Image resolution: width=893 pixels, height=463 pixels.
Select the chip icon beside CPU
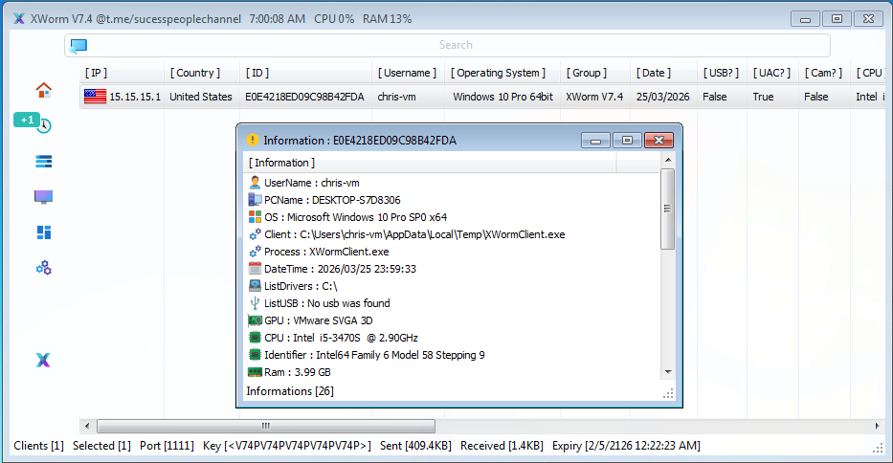pyautogui.click(x=255, y=337)
